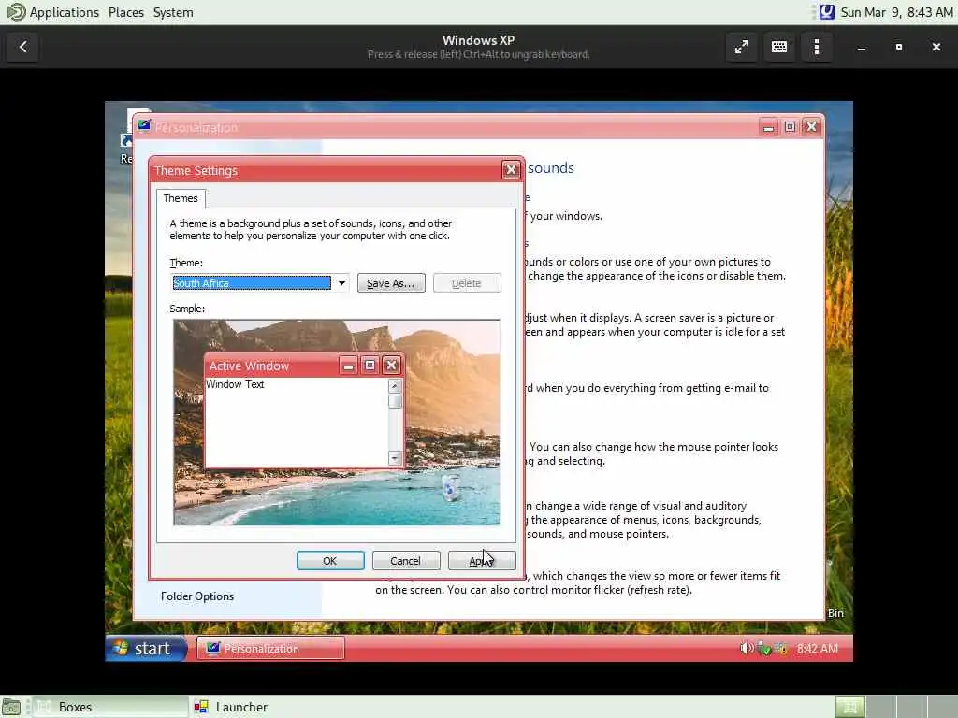Toggle fullscreen in the Boxes header
The height and width of the screenshot is (718, 958).
(x=742, y=47)
